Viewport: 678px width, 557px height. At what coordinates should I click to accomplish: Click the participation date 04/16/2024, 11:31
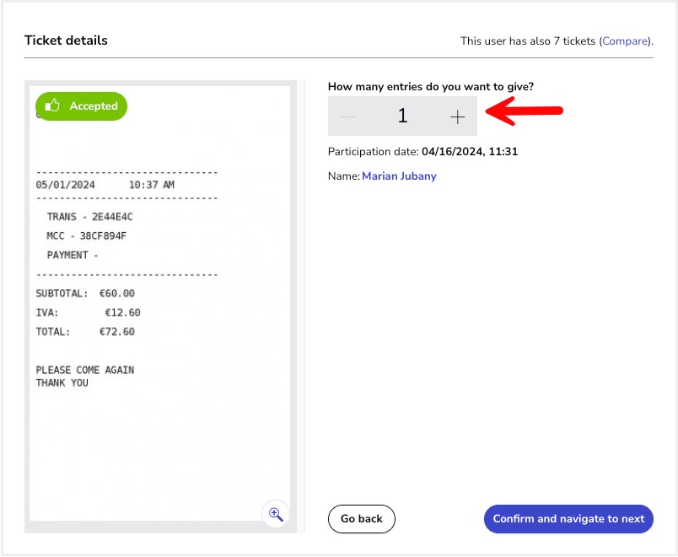470,152
